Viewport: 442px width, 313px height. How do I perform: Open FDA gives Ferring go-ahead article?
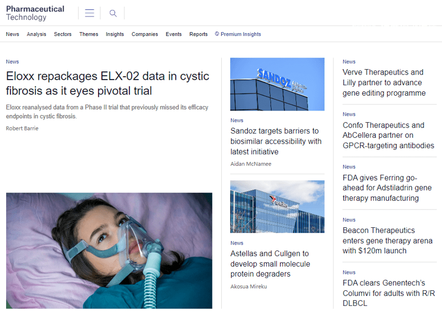387,188
